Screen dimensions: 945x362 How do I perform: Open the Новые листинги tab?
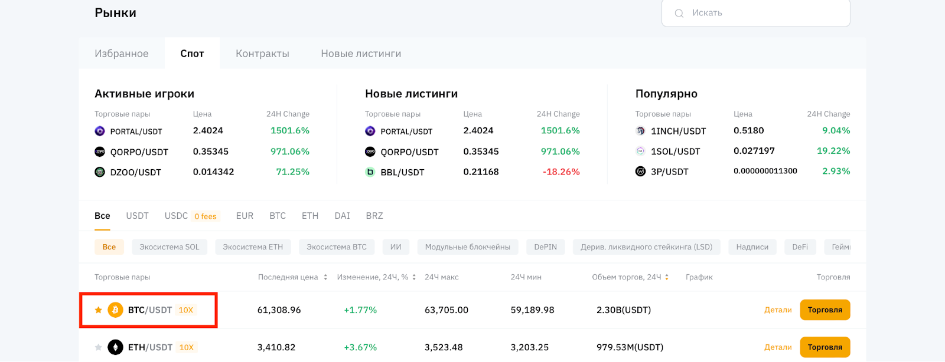tap(361, 53)
